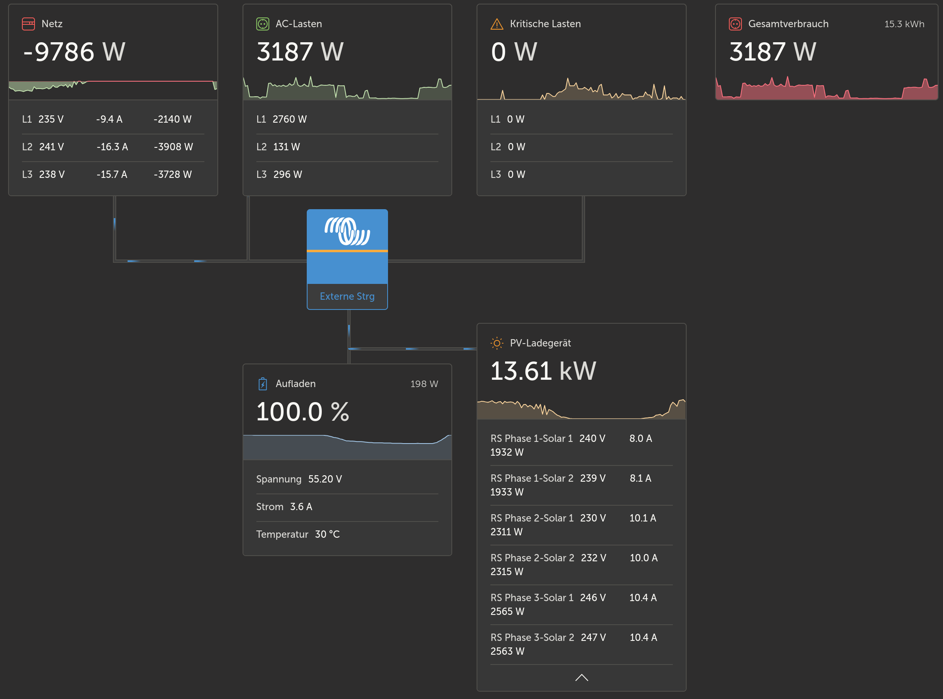Click the Kritische Lasten warning triangle icon
Viewport: 943px width, 699px height.
click(496, 24)
